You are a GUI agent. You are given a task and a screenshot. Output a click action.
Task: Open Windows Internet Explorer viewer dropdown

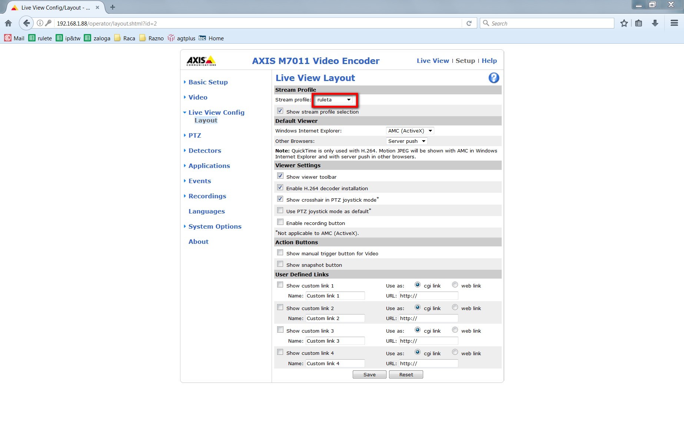point(410,131)
